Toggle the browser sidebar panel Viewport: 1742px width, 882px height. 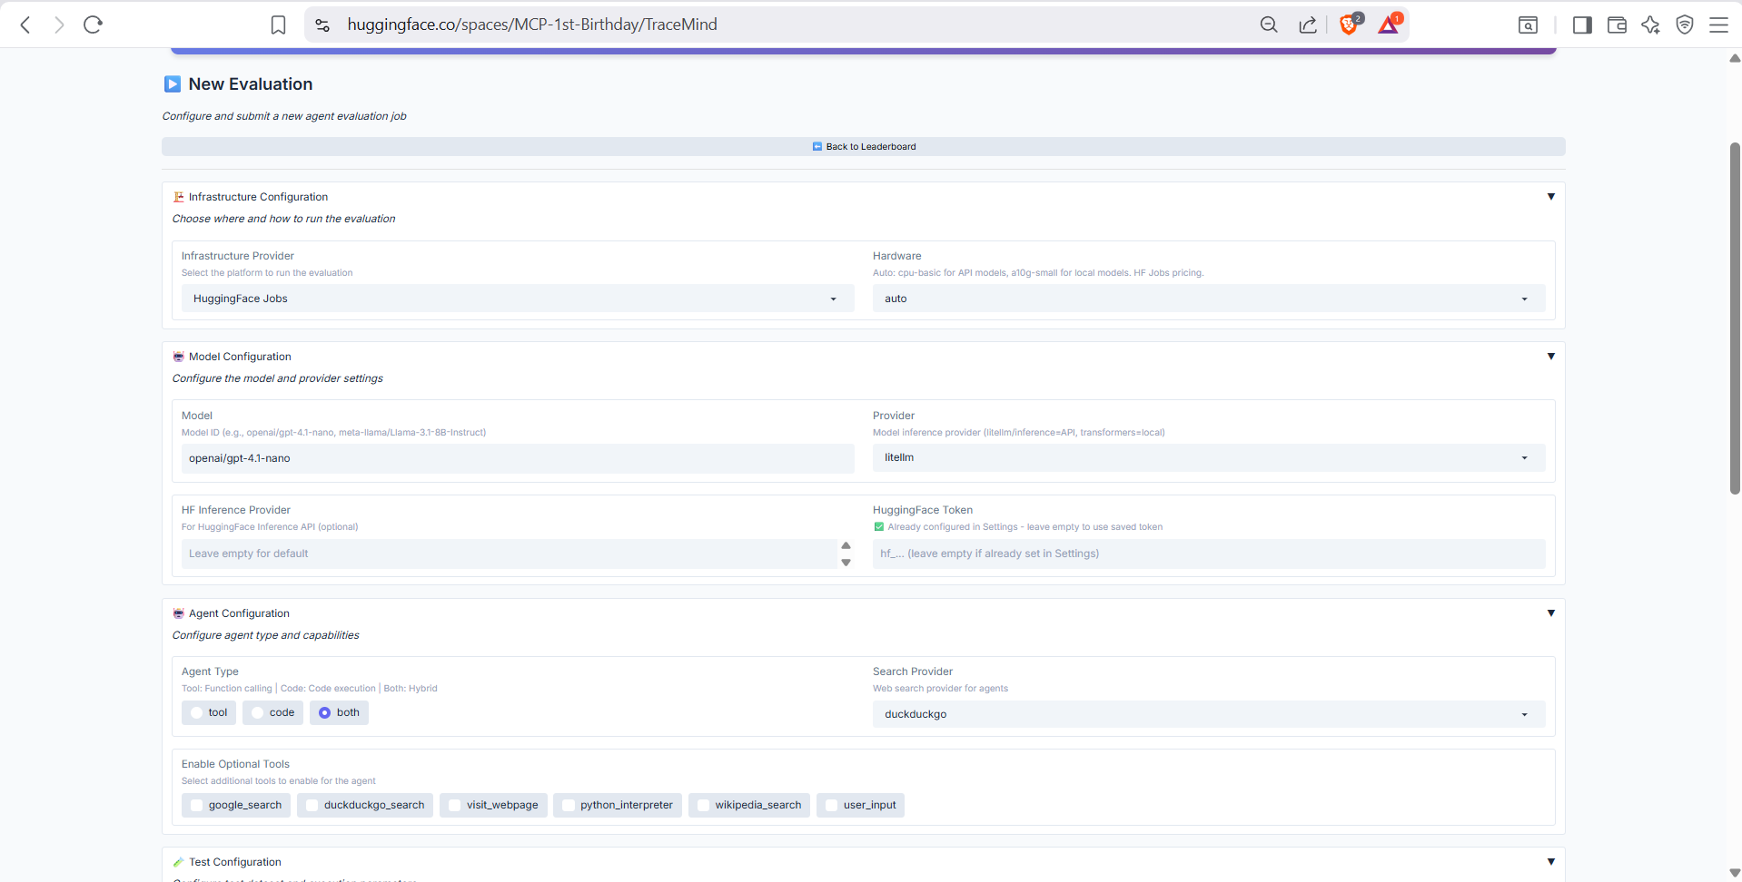(x=1582, y=24)
